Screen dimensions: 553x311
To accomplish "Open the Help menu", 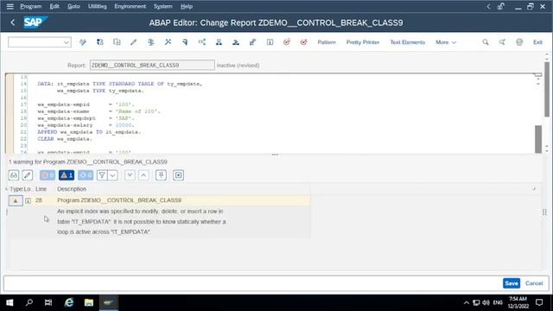I will click(187, 6).
